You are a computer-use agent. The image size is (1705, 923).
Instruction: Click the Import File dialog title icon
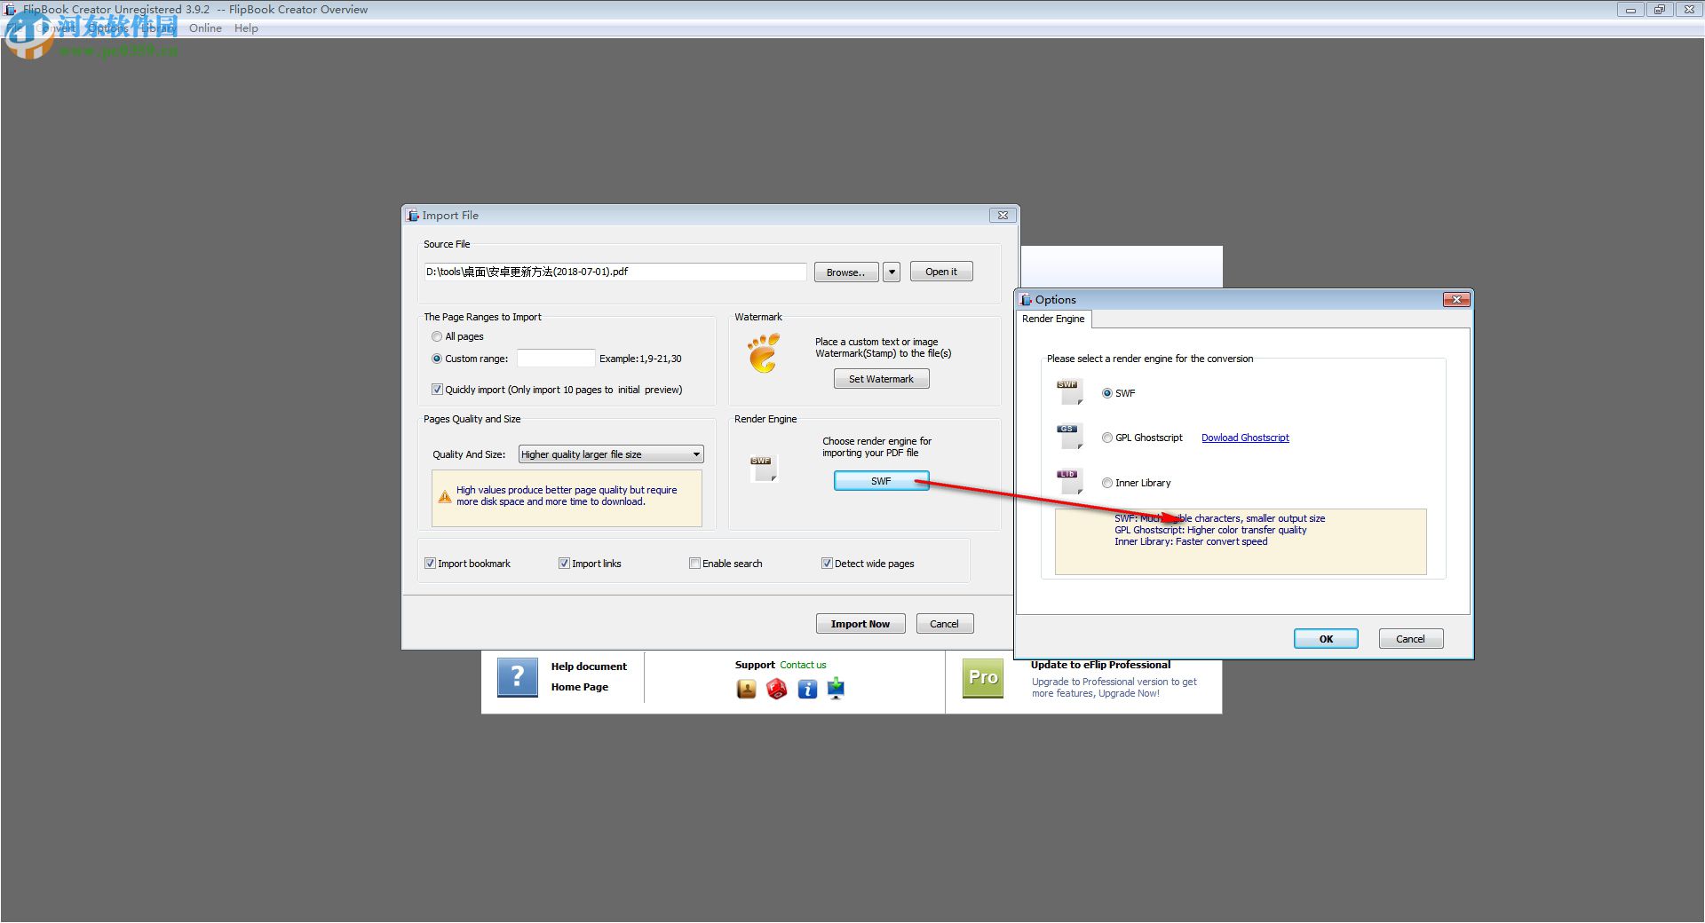(x=413, y=216)
